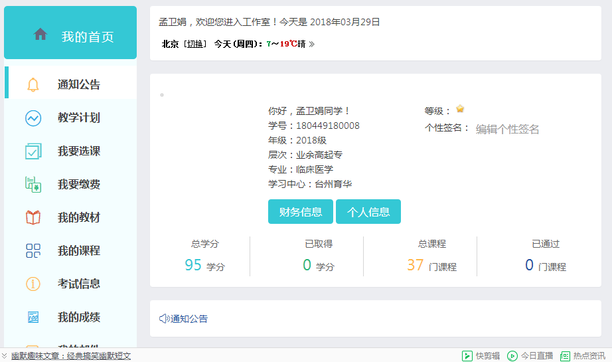Click the book icon for 我的教材
Image resolution: width=612 pixels, height=362 pixels.
tap(33, 218)
